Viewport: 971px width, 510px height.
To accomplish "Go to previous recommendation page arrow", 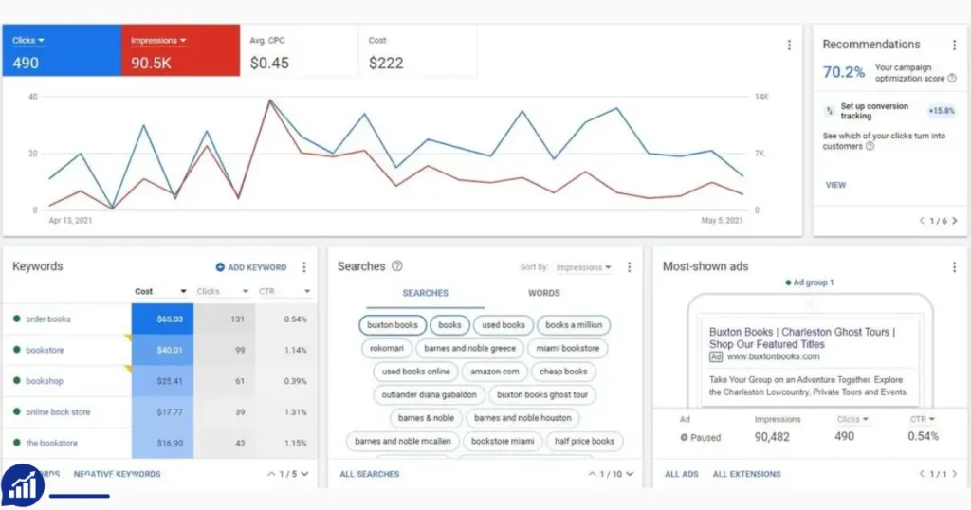I will coord(922,220).
